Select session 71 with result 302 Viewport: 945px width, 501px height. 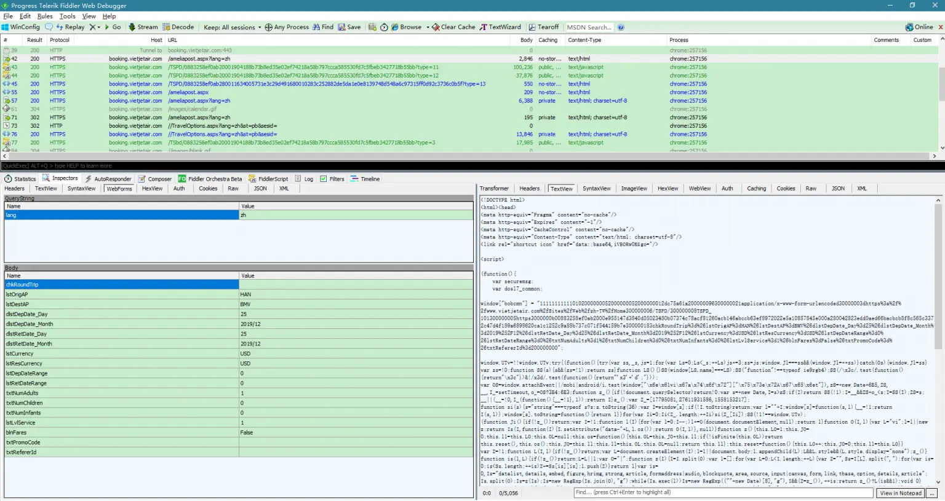click(471, 117)
